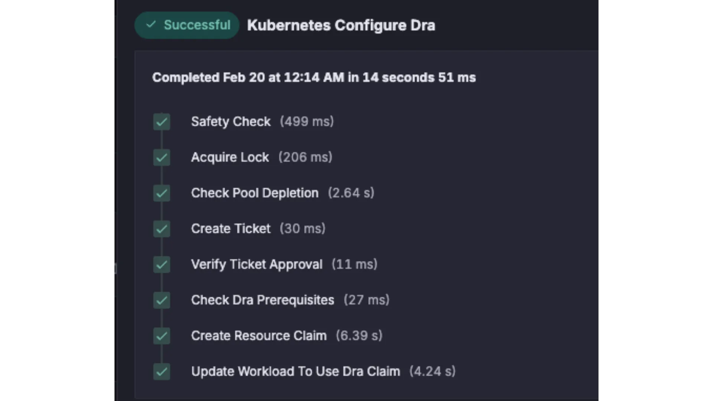Click the checkmark inside Successful badge
Image resolution: width=713 pixels, height=401 pixels.
coord(151,25)
